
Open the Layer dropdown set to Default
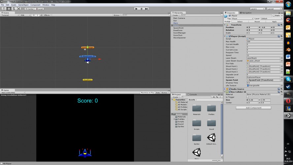pos(272,19)
